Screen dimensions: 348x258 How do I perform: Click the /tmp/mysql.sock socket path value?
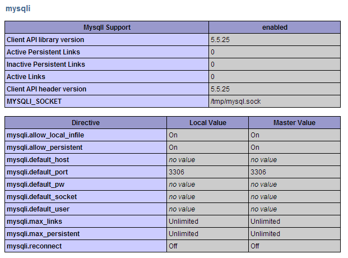235,102
